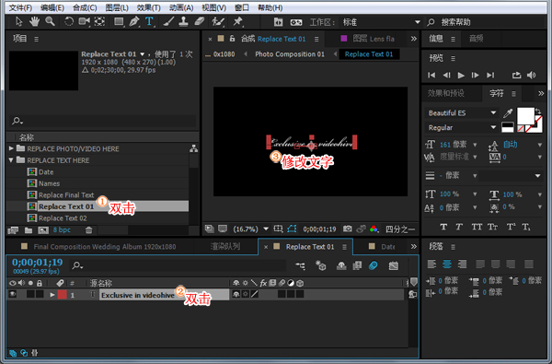Toggle Superscript text button

coord(511,227)
